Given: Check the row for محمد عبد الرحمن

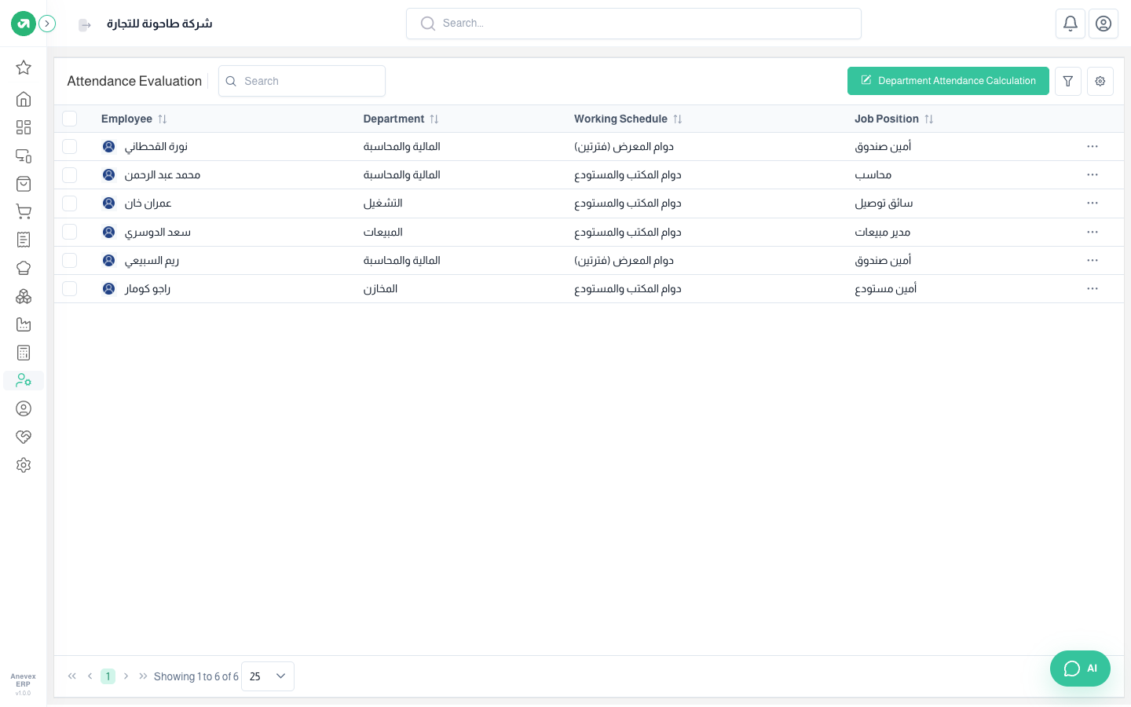Looking at the screenshot, I should pyautogui.click(x=70, y=175).
